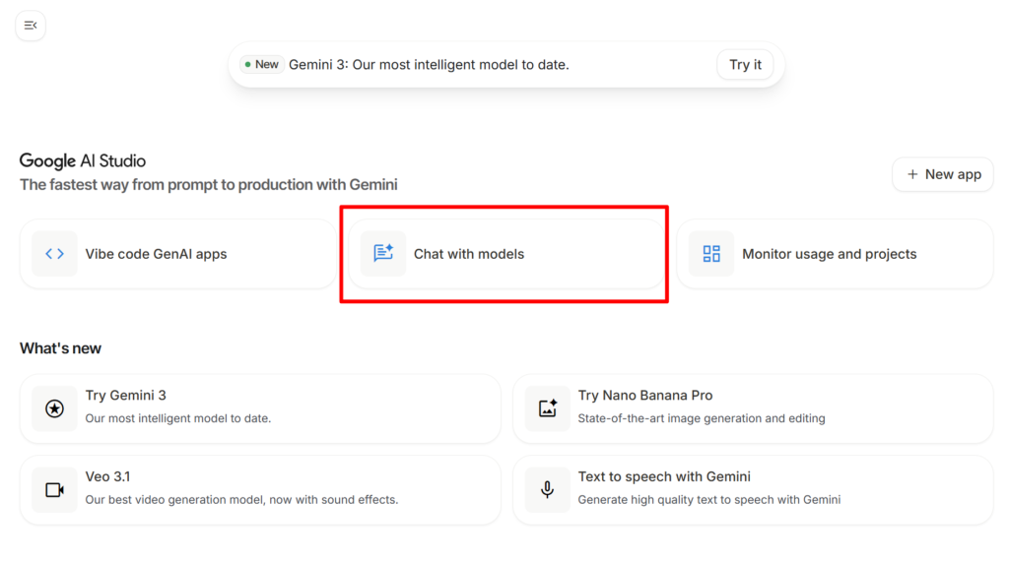The width and height of the screenshot is (1009, 562).
Task: Click the image sparkle icon for Nano Banana
Action: [547, 408]
